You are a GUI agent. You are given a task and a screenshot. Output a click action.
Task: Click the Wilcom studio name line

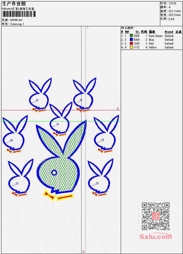(18, 9)
